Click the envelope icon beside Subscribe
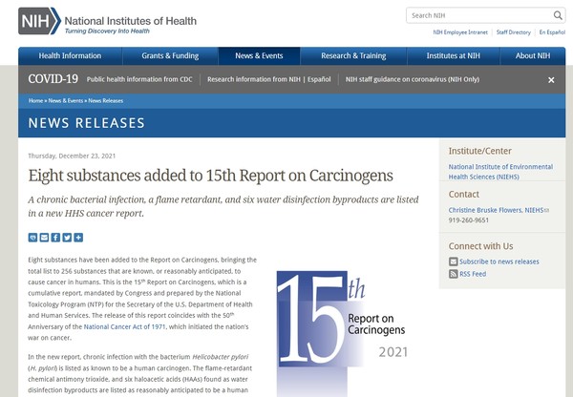The height and width of the screenshot is (397, 573). click(x=453, y=261)
